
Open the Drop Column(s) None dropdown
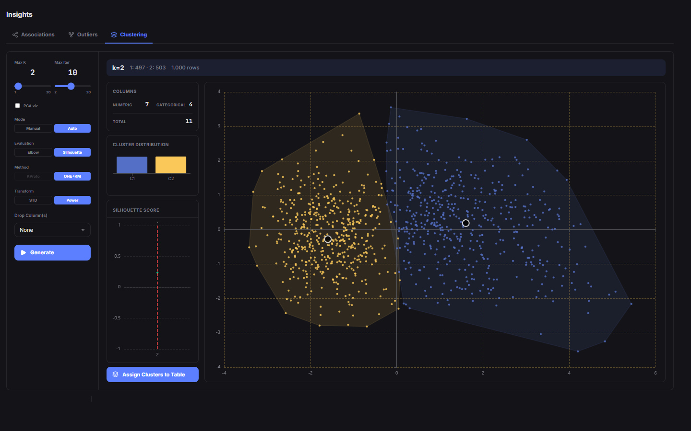(52, 230)
